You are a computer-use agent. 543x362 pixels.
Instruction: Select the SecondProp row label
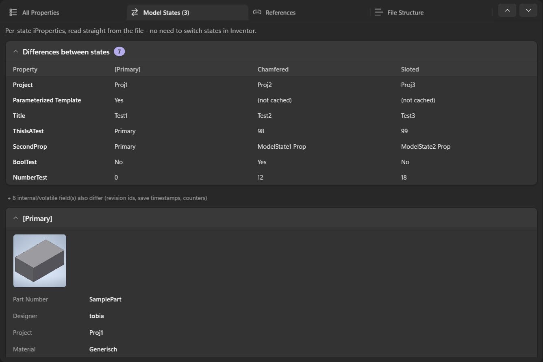pos(30,147)
